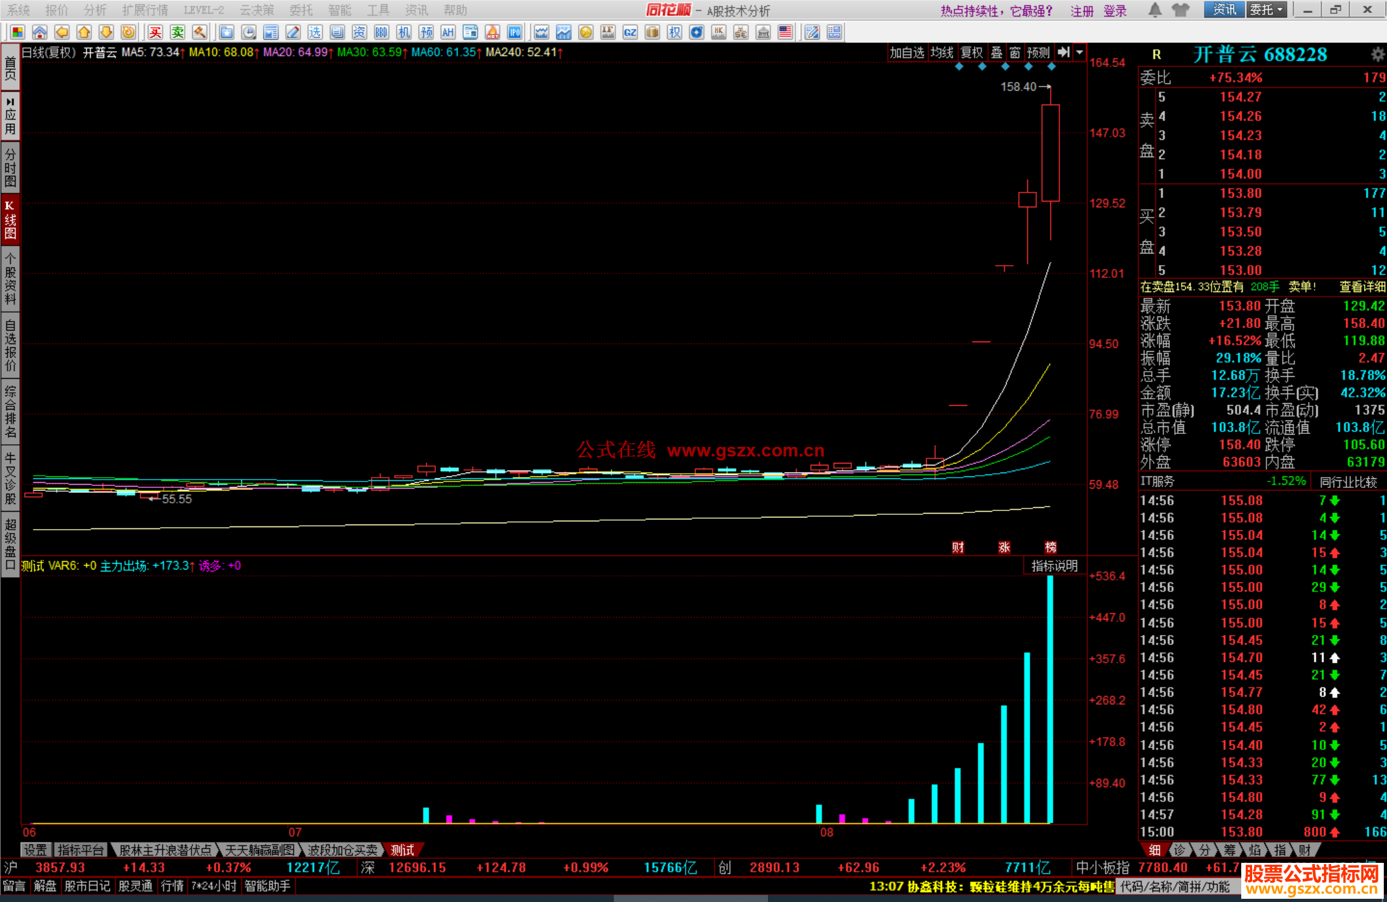Click the red 买 (buy) toolbar icon

click(x=155, y=32)
